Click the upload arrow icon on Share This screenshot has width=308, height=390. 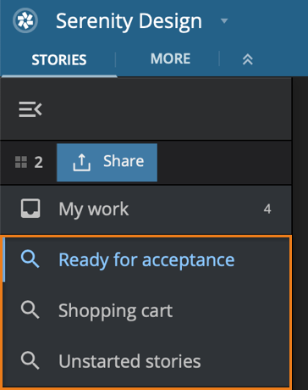(x=82, y=163)
